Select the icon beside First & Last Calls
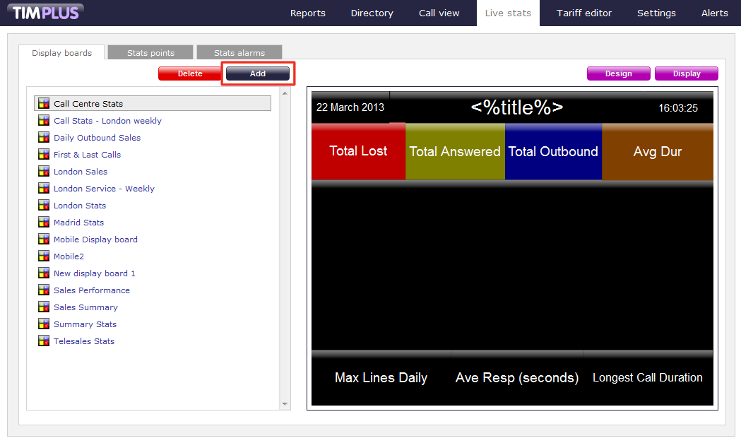 [x=44, y=155]
